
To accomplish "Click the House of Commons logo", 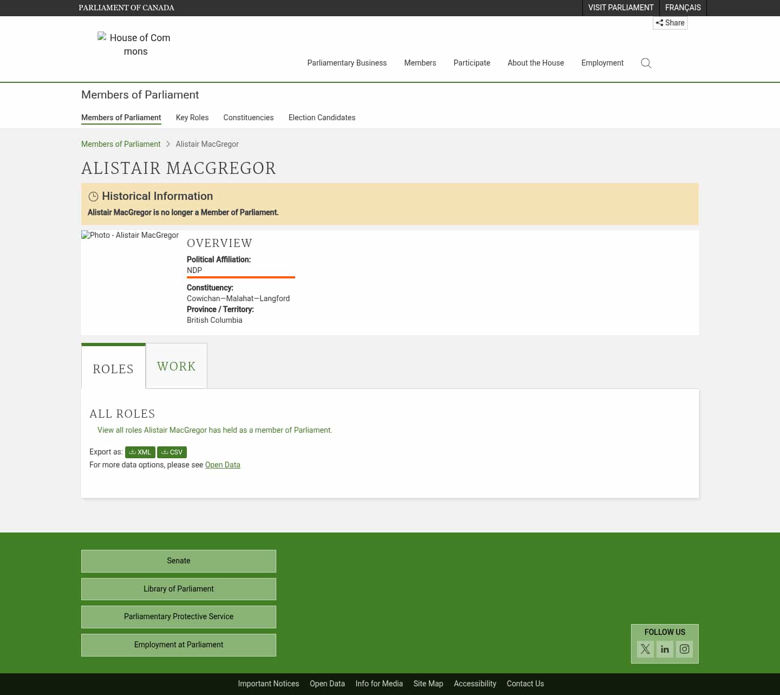I will coord(134,44).
